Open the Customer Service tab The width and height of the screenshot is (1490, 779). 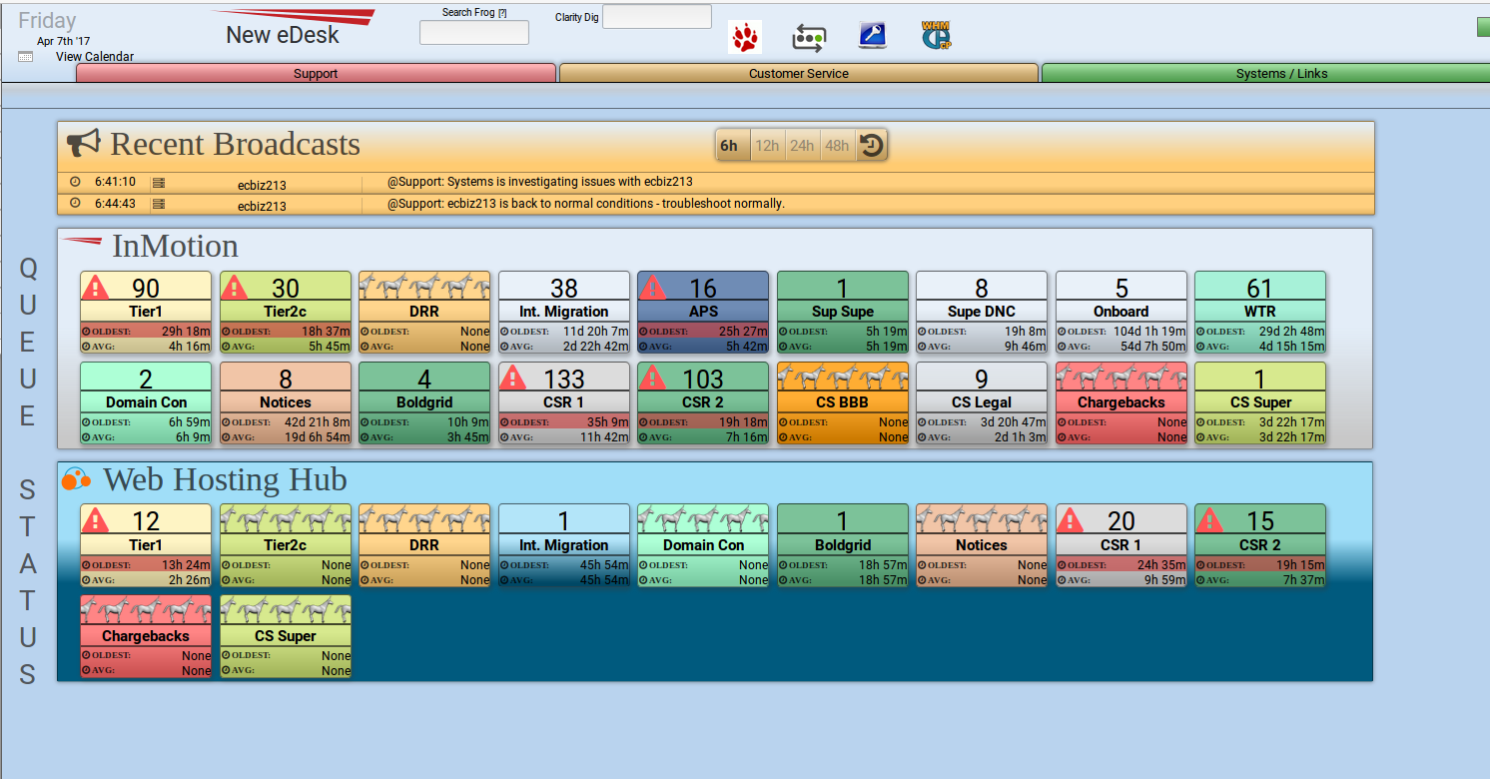pyautogui.click(x=798, y=73)
